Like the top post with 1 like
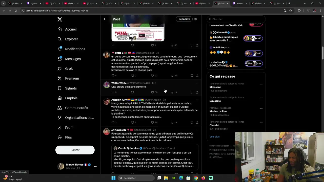324x182 pixels. pos(153,45)
